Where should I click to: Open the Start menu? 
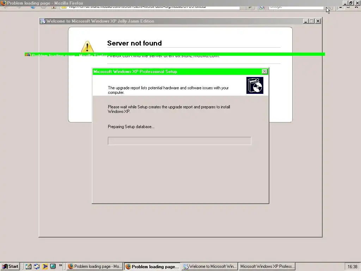[x=10, y=266]
